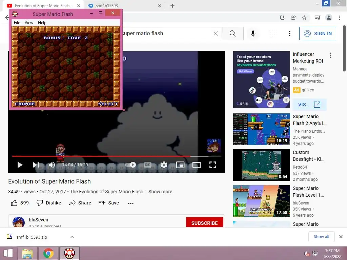Click the share page icon in address bar

coord(293,18)
